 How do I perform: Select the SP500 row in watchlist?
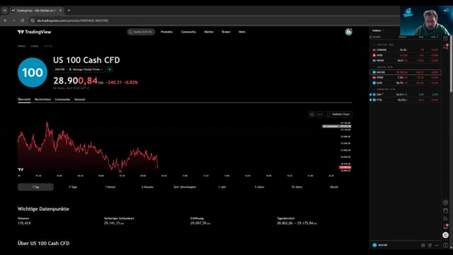tap(406, 77)
